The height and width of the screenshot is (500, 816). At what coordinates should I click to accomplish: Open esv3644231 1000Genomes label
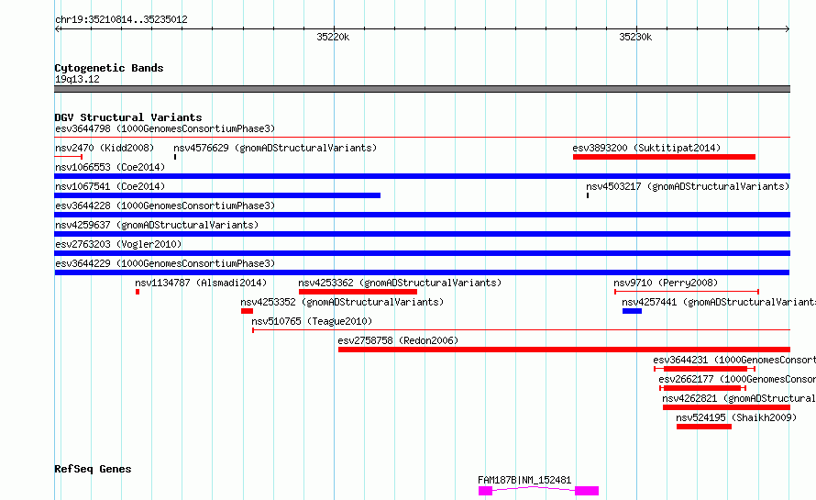[734, 360]
